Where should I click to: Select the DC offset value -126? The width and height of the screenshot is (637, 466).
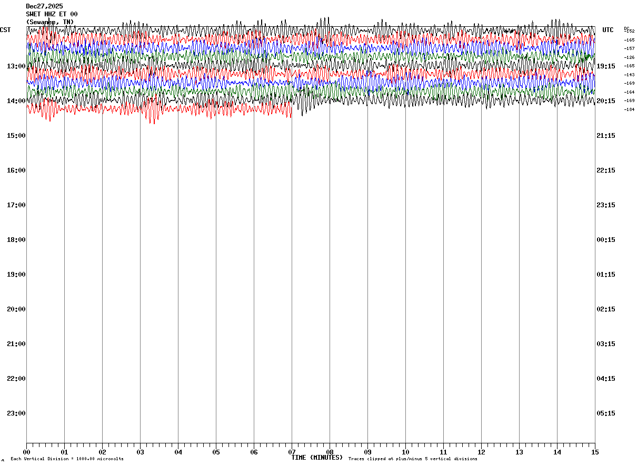[x=629, y=57]
